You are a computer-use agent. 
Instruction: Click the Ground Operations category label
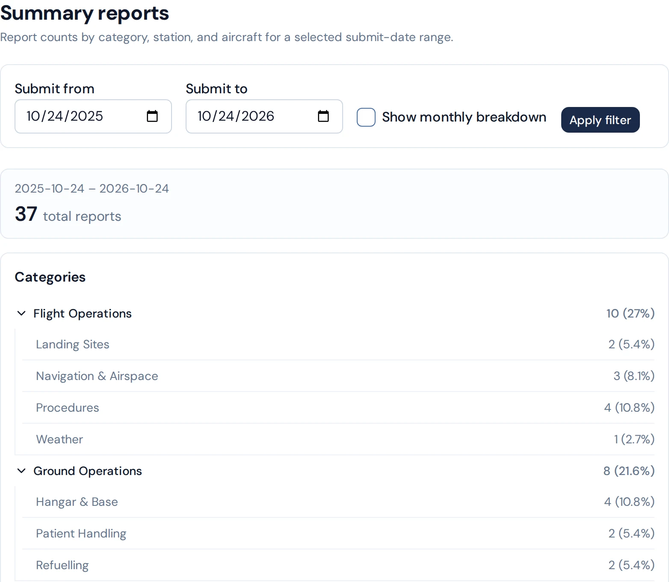(x=88, y=471)
